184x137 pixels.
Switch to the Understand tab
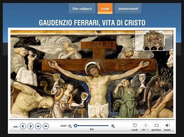(128, 9)
